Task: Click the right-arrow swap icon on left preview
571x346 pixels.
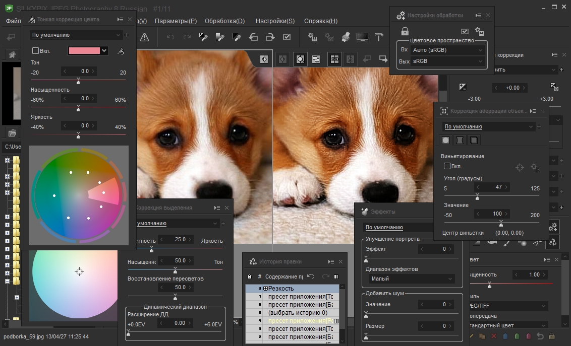Action: 264,59
